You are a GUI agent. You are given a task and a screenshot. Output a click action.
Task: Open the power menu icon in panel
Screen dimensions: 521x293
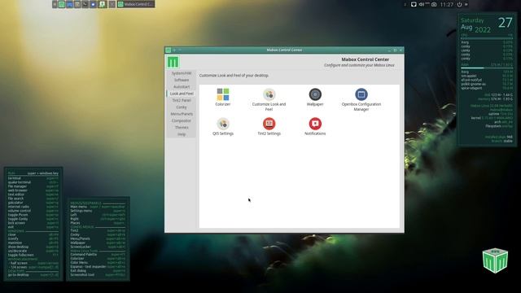point(459,4)
